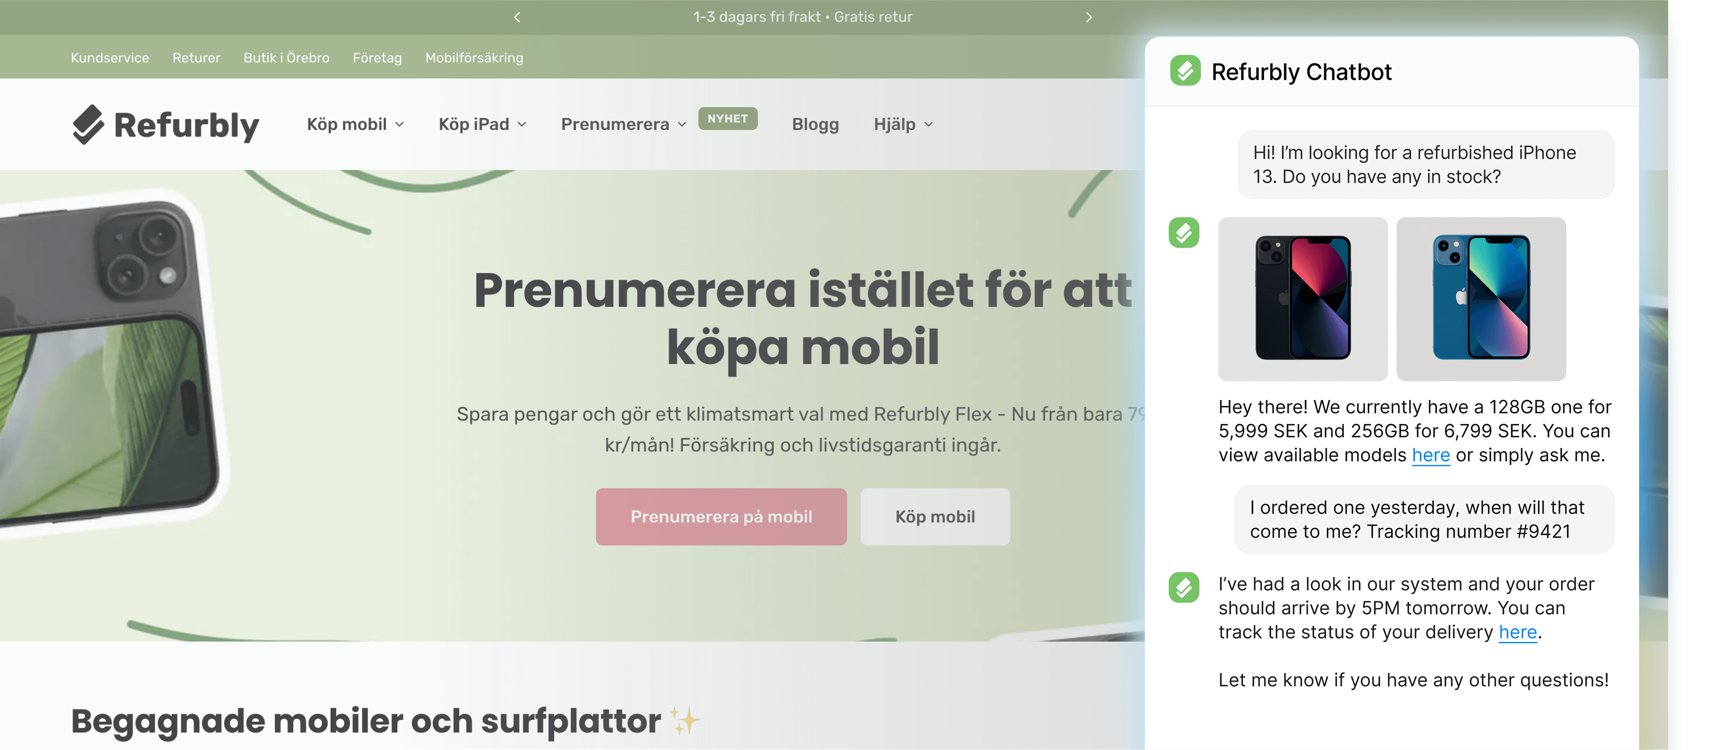
Task: Open the Blogg menu item
Action: (x=815, y=125)
